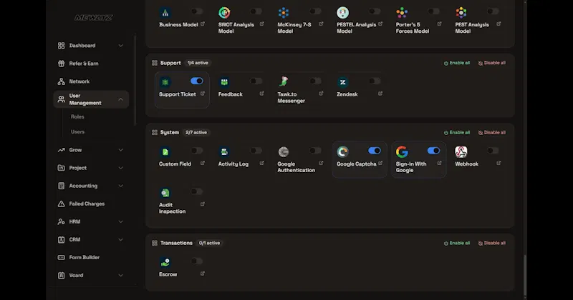Click the MEWAYZ logo
The width and height of the screenshot is (573, 300).
(x=94, y=17)
